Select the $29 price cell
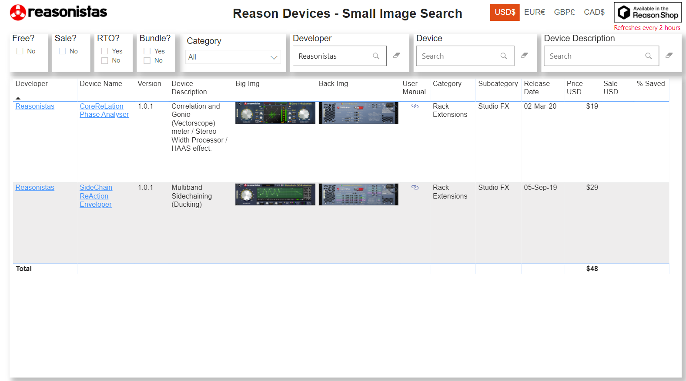Image resolution: width=686 pixels, height=381 pixels. pos(592,187)
